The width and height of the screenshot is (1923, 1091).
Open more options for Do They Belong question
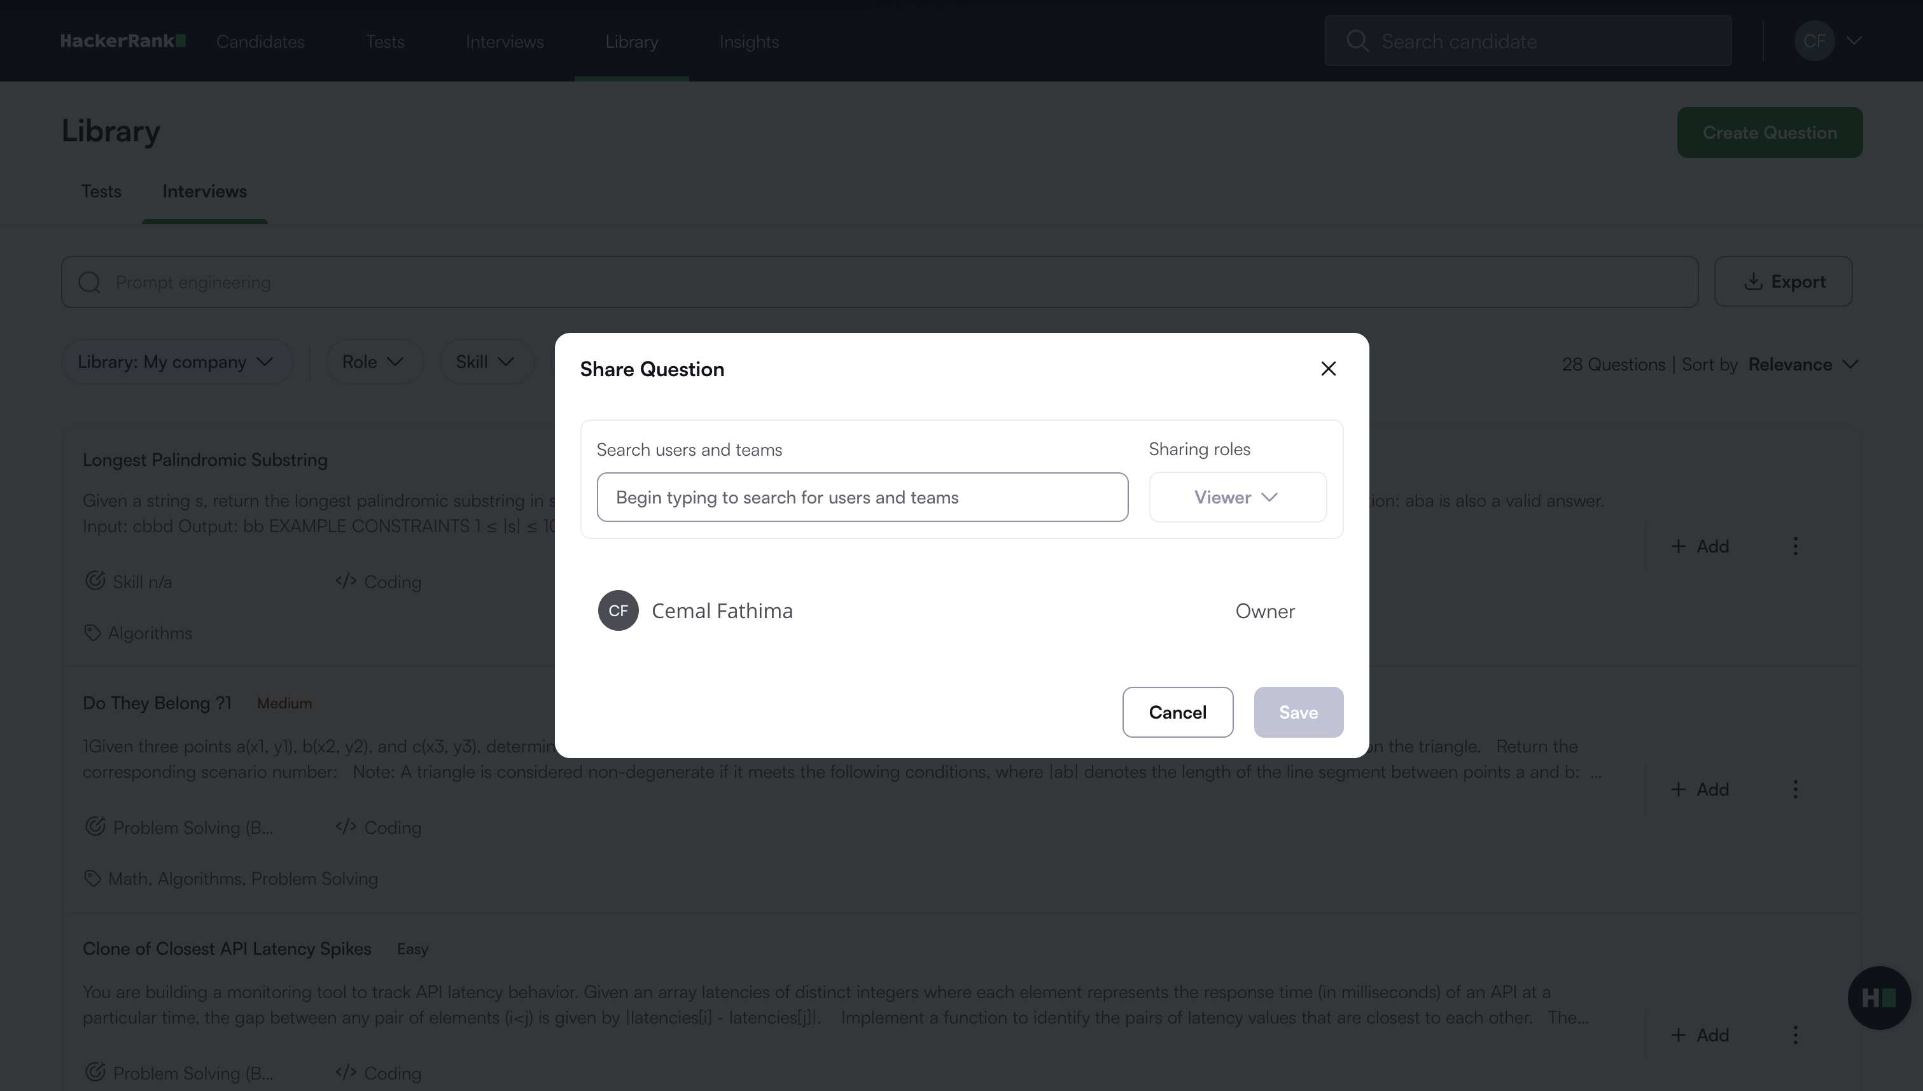pyautogui.click(x=1795, y=789)
